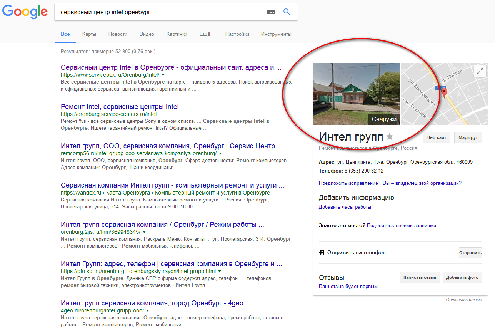The height and width of the screenshot is (332, 495).
Task: Switch to the Новости tab
Action: [x=118, y=34]
